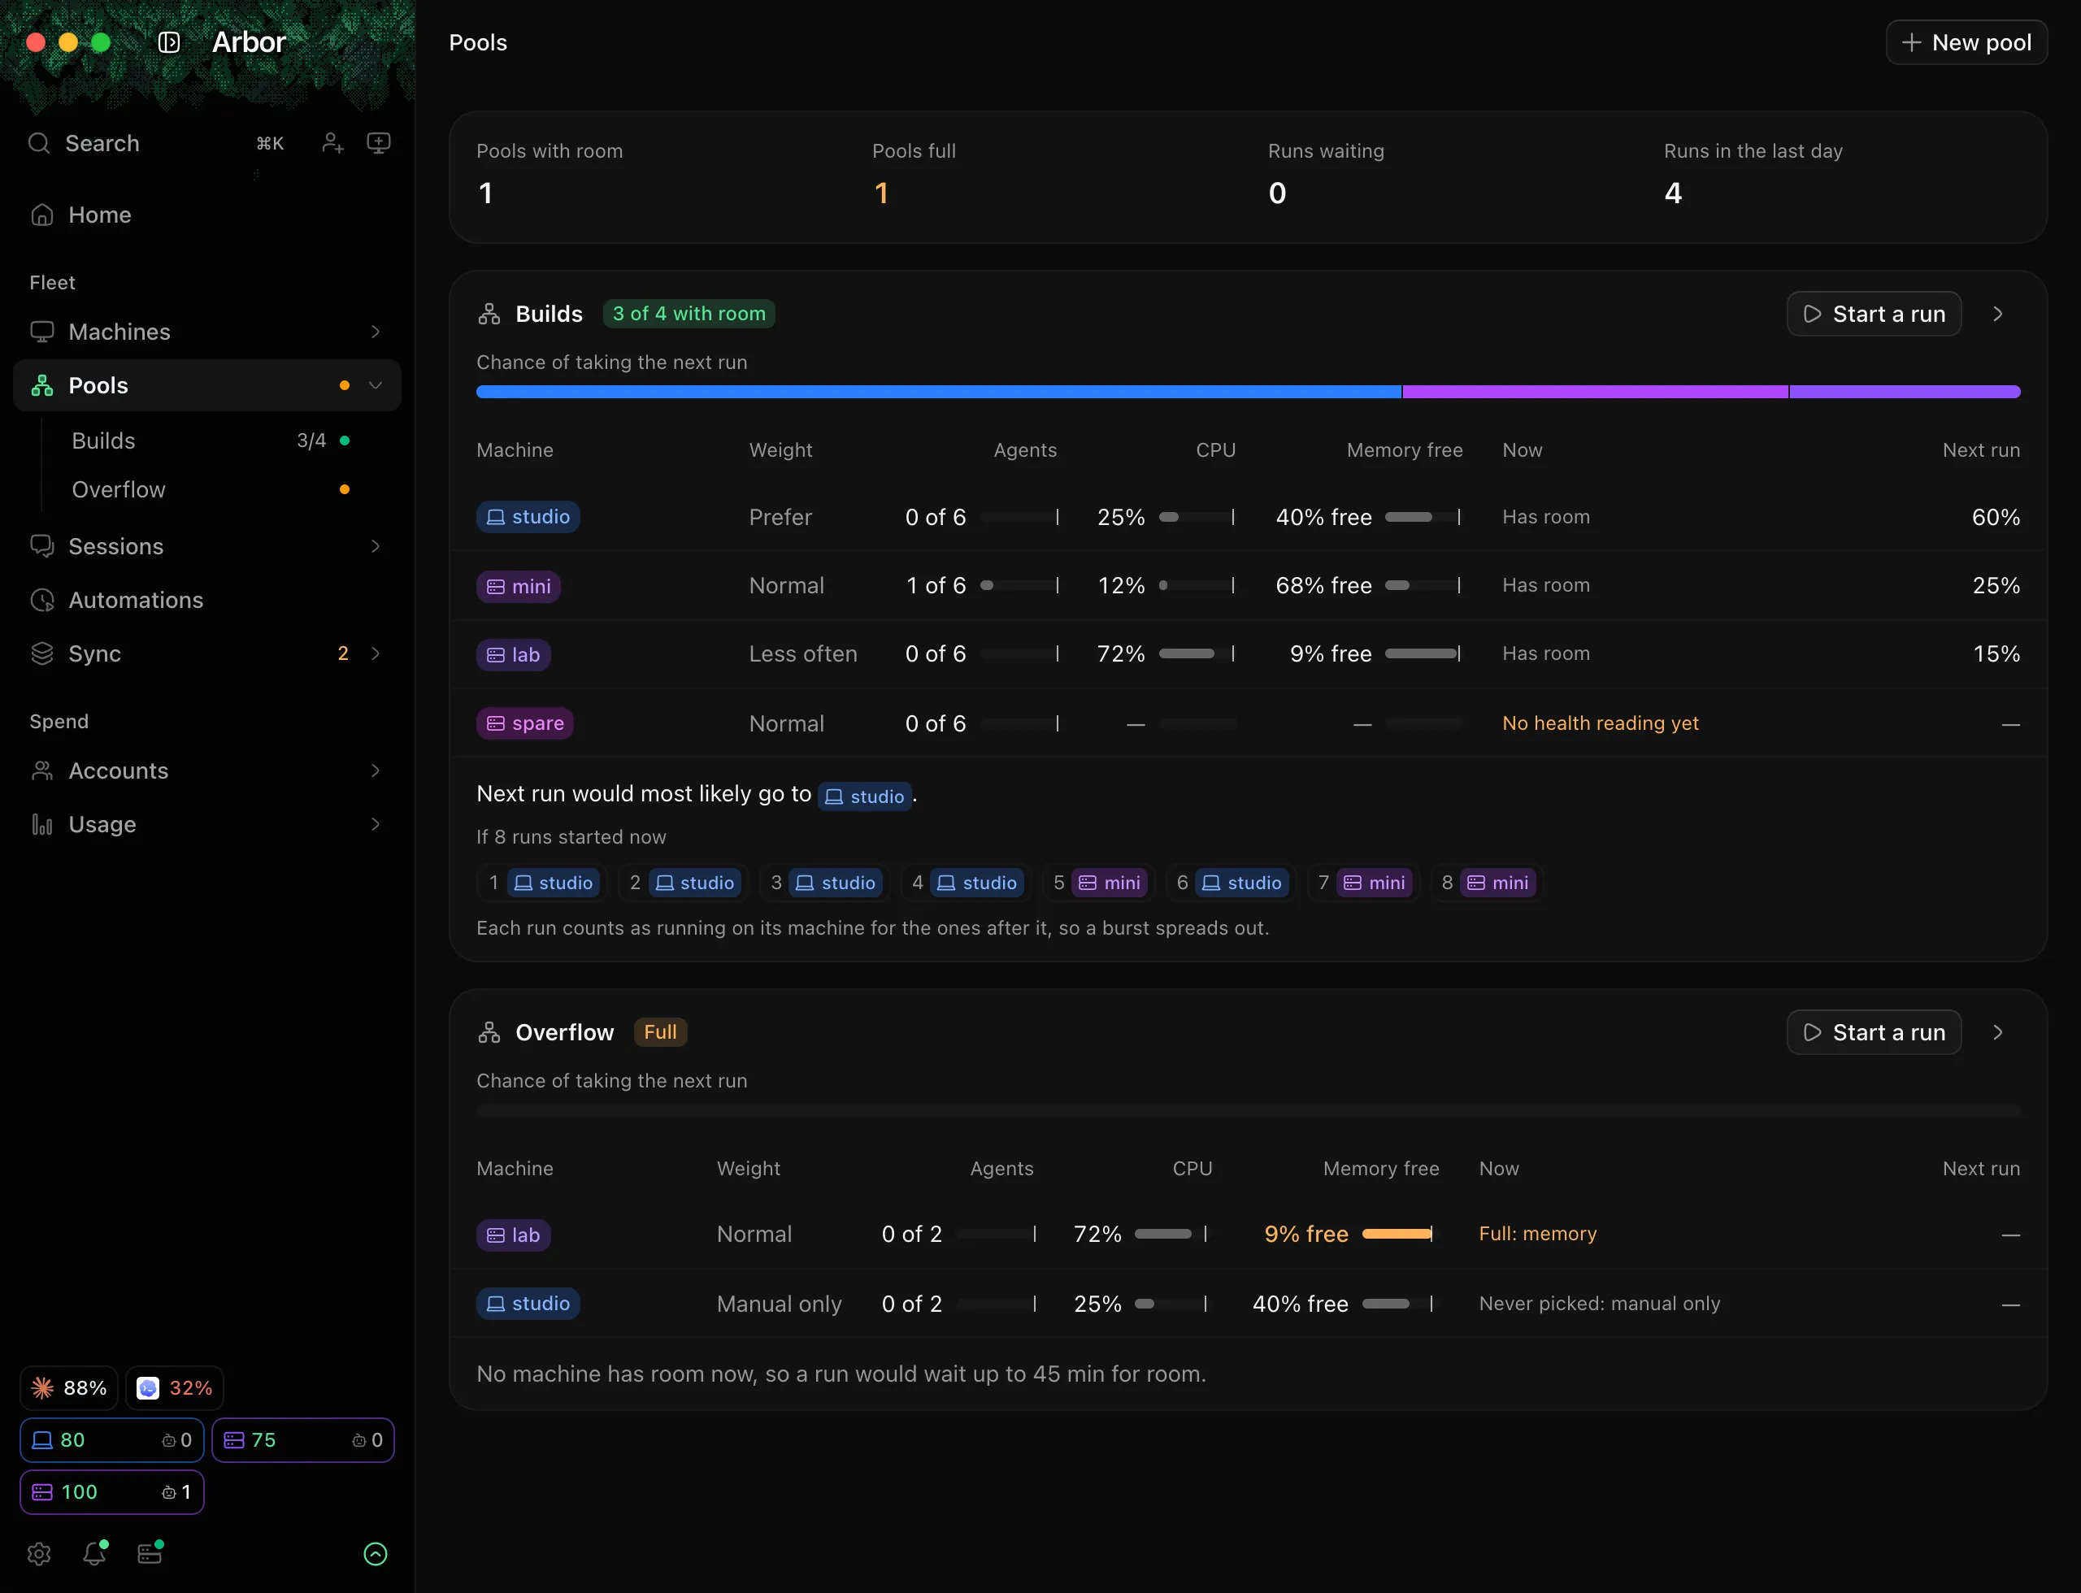Start a run in Builds pool
Viewport: 2081px width, 1593px height.
[1873, 314]
